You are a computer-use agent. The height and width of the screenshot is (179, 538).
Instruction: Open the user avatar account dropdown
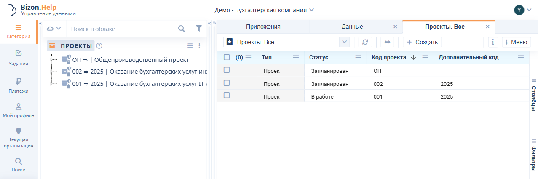pyautogui.click(x=523, y=10)
